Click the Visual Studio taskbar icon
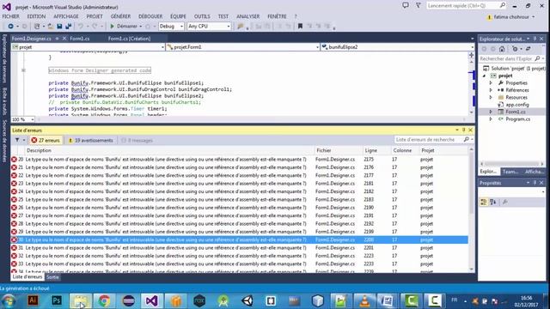Screen dimensions: 550x309 (152, 300)
